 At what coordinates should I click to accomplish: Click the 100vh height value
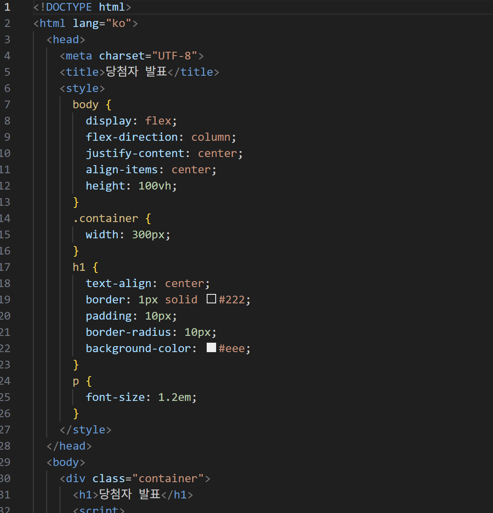pos(155,186)
